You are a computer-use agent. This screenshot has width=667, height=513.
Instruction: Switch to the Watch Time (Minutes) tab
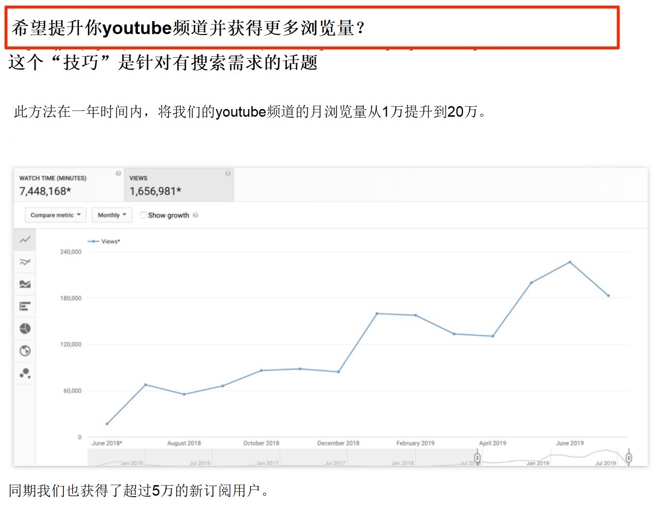tap(69, 185)
